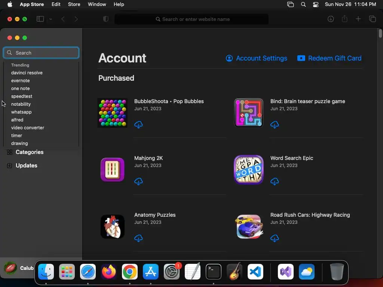Viewport: 383px width, 287px height.
Task: Open Firefox from the Dock
Action: 109,272
